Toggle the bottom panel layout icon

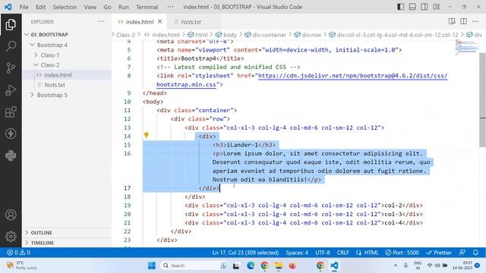pyautogui.click(x=412, y=7)
